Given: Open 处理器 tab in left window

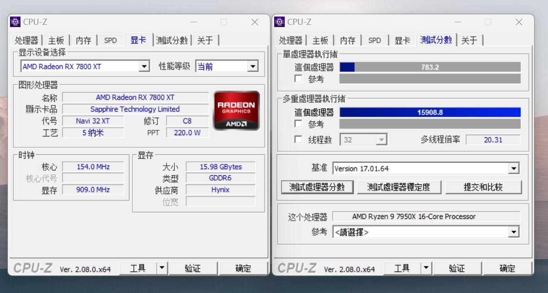Looking at the screenshot, I should point(27,41).
